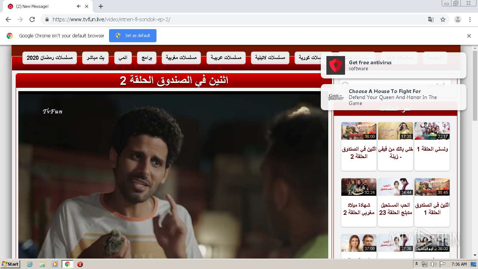Open the Get free antivirus notification
This screenshot has height=269, width=478.
(x=394, y=65)
